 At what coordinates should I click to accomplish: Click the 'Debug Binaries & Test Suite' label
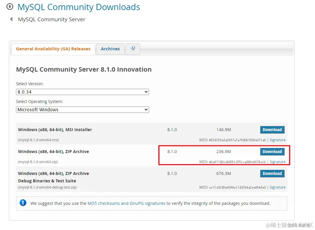pyautogui.click(x=47, y=181)
